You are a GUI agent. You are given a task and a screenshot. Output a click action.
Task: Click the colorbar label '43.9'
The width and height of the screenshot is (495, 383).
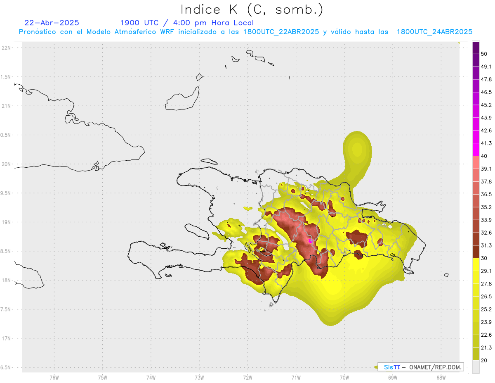(486, 118)
